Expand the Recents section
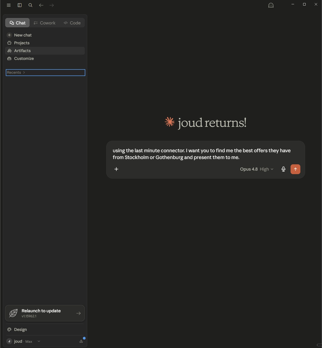 click(46, 72)
